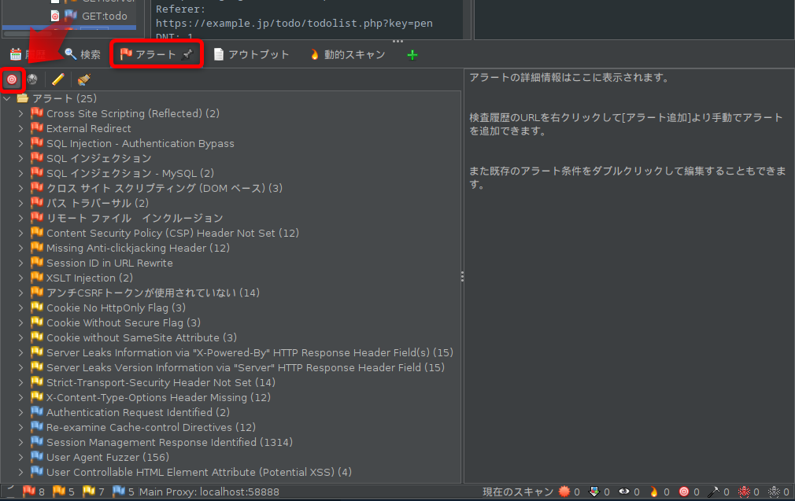795x501 pixels.
Task: Select the SQL インジェクション alert row
Action: pyautogui.click(x=99, y=159)
